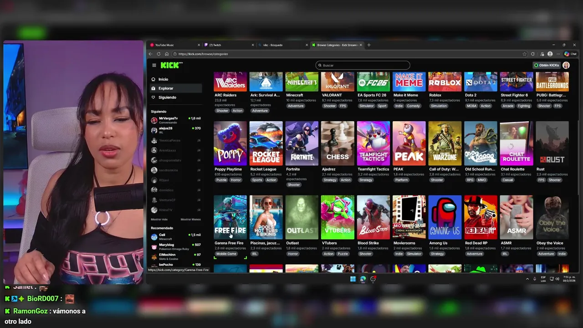Open browser settings ellipsis menu

coord(558,54)
